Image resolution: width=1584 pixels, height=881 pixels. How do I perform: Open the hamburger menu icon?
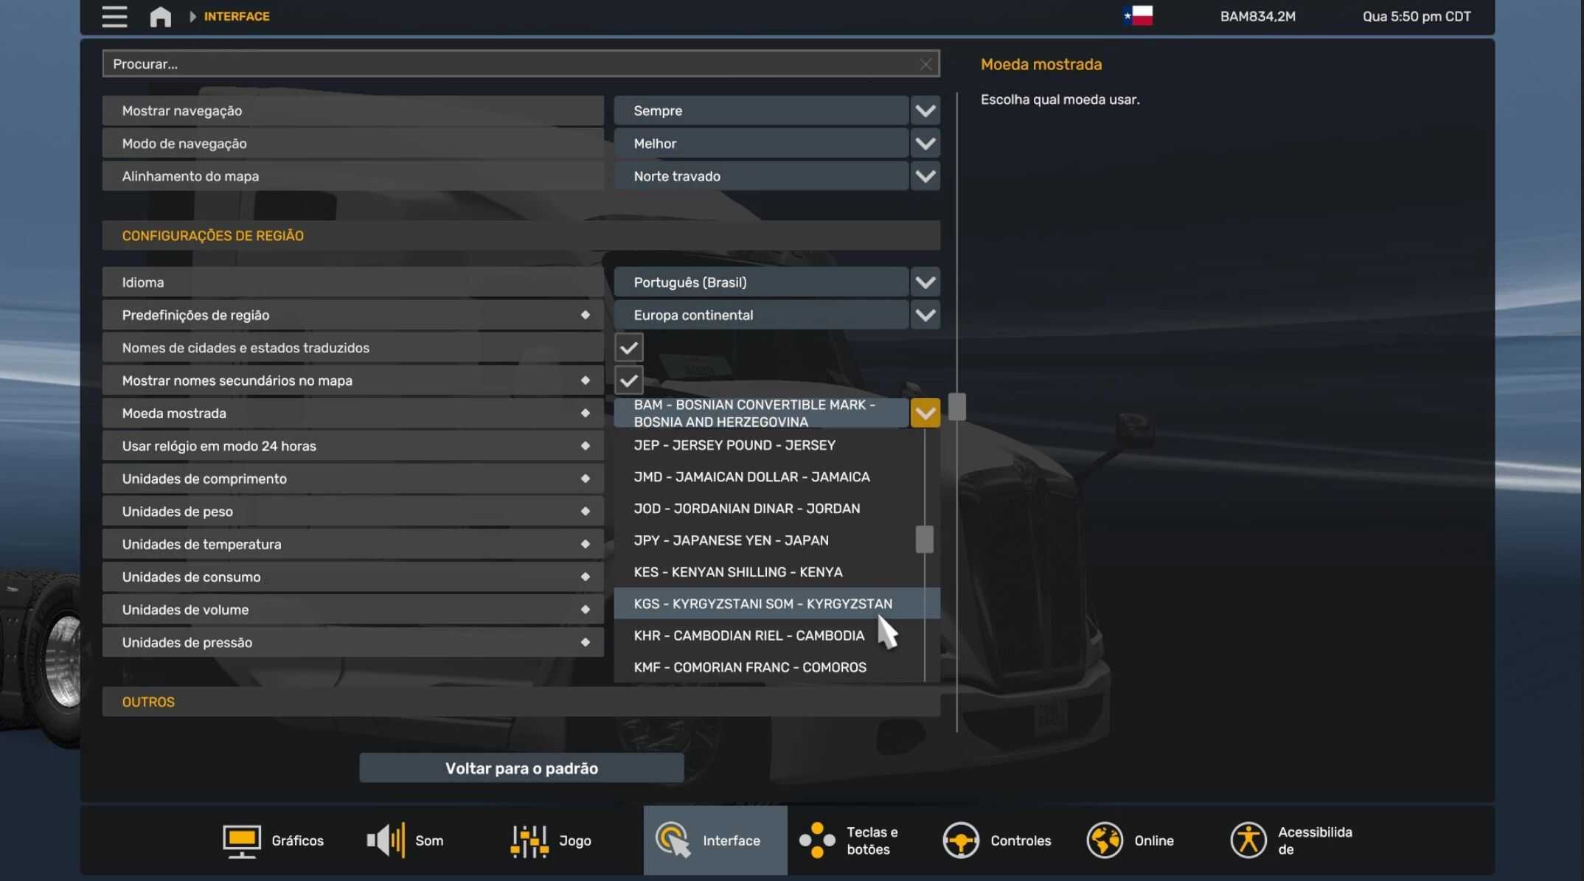coord(114,16)
